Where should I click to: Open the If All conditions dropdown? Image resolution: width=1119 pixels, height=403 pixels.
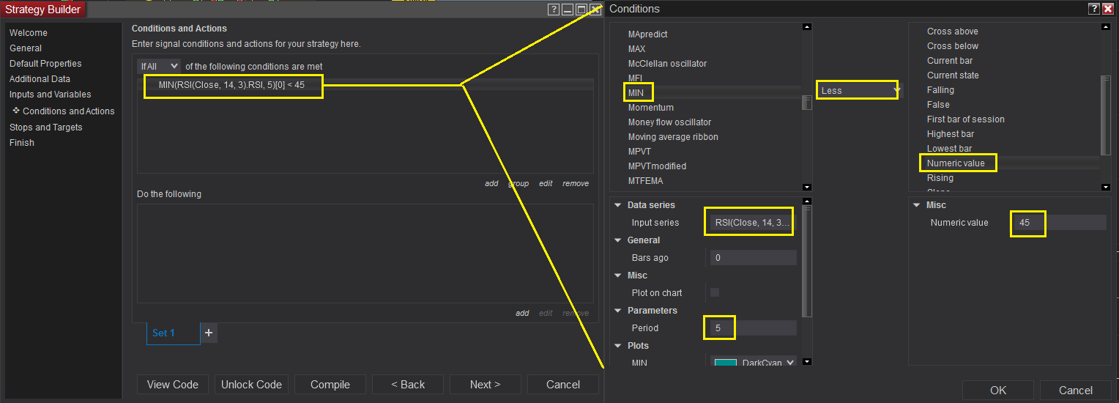pos(158,66)
